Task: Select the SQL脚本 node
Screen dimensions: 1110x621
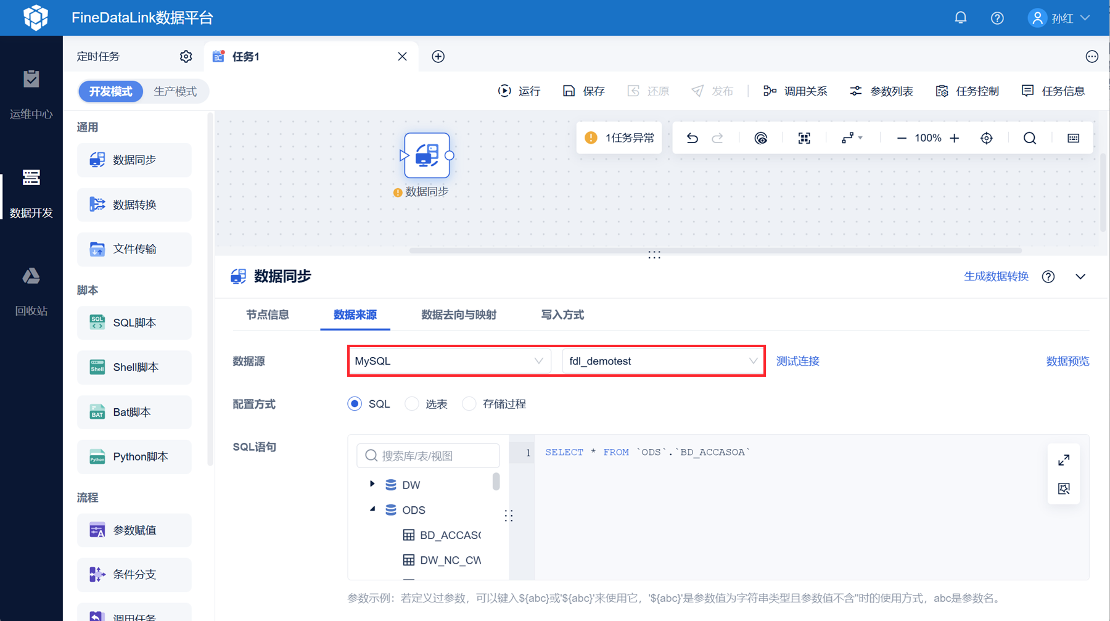Action: click(x=134, y=323)
